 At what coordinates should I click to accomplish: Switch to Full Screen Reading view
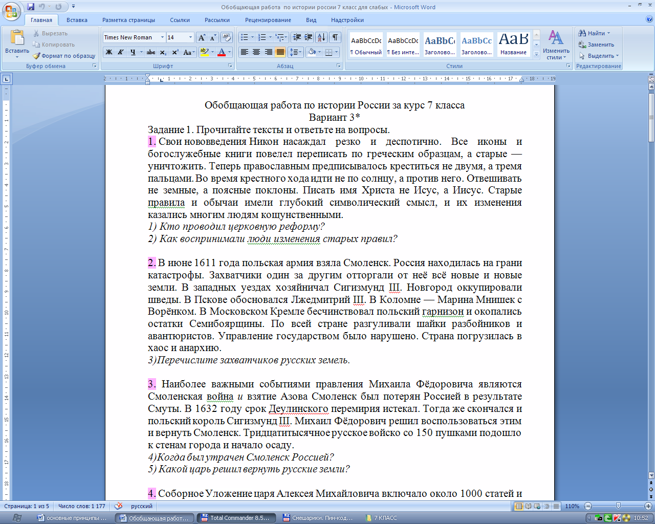click(x=528, y=506)
